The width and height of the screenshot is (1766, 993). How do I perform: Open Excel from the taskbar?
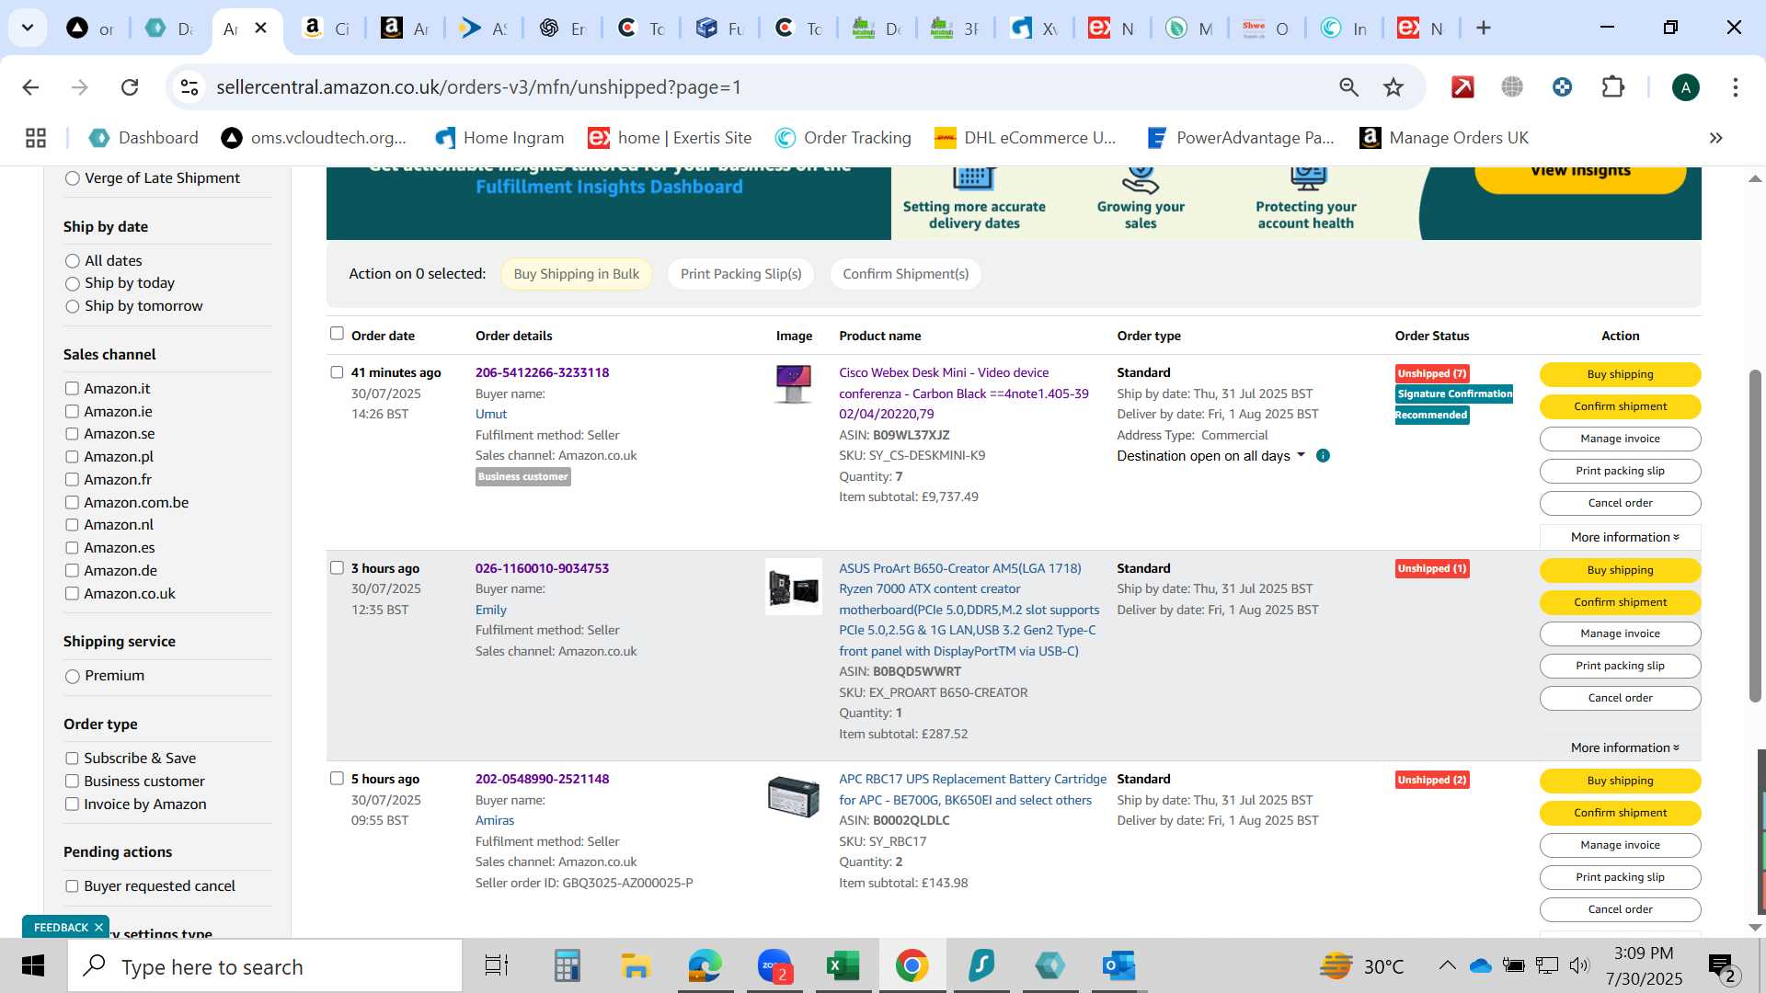(843, 966)
